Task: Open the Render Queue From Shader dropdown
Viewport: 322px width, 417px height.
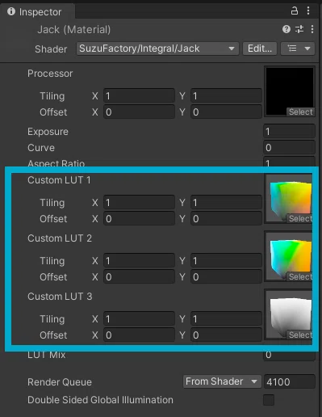Action: pos(222,381)
